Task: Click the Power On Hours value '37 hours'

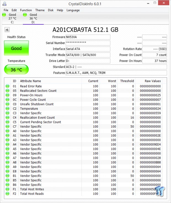Action: [x=154, y=61]
